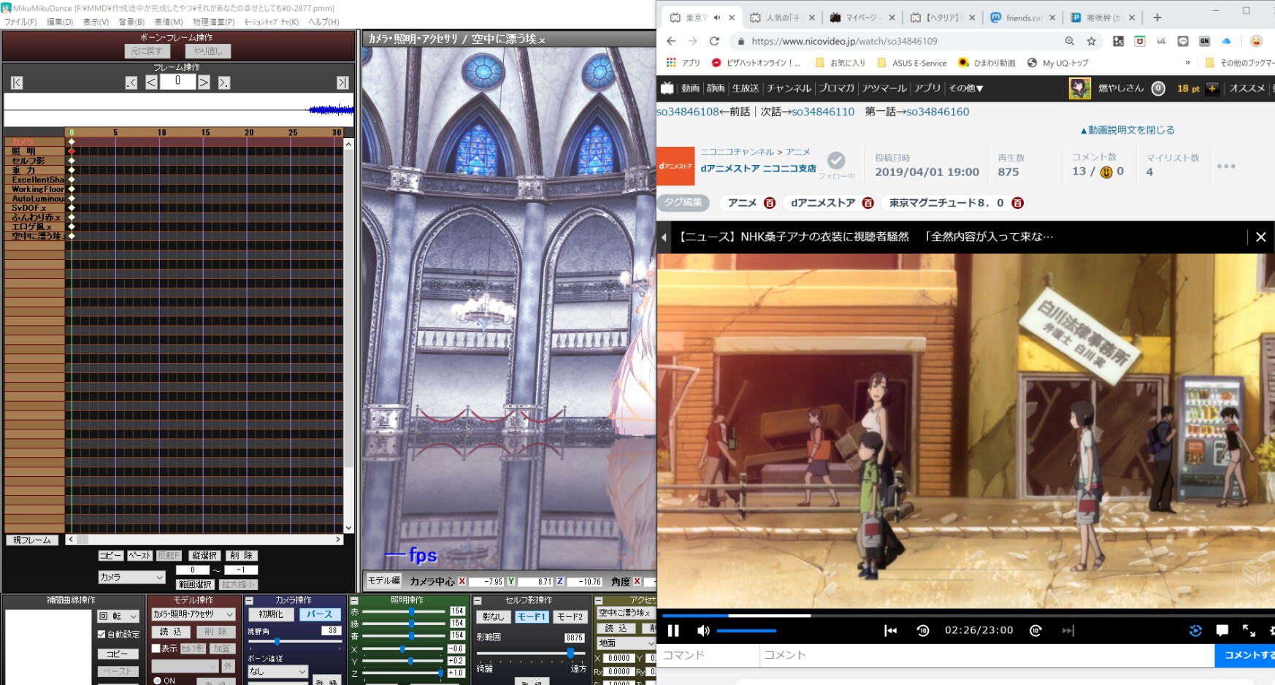
Task: Select the ON radio button
Action: [x=157, y=681]
